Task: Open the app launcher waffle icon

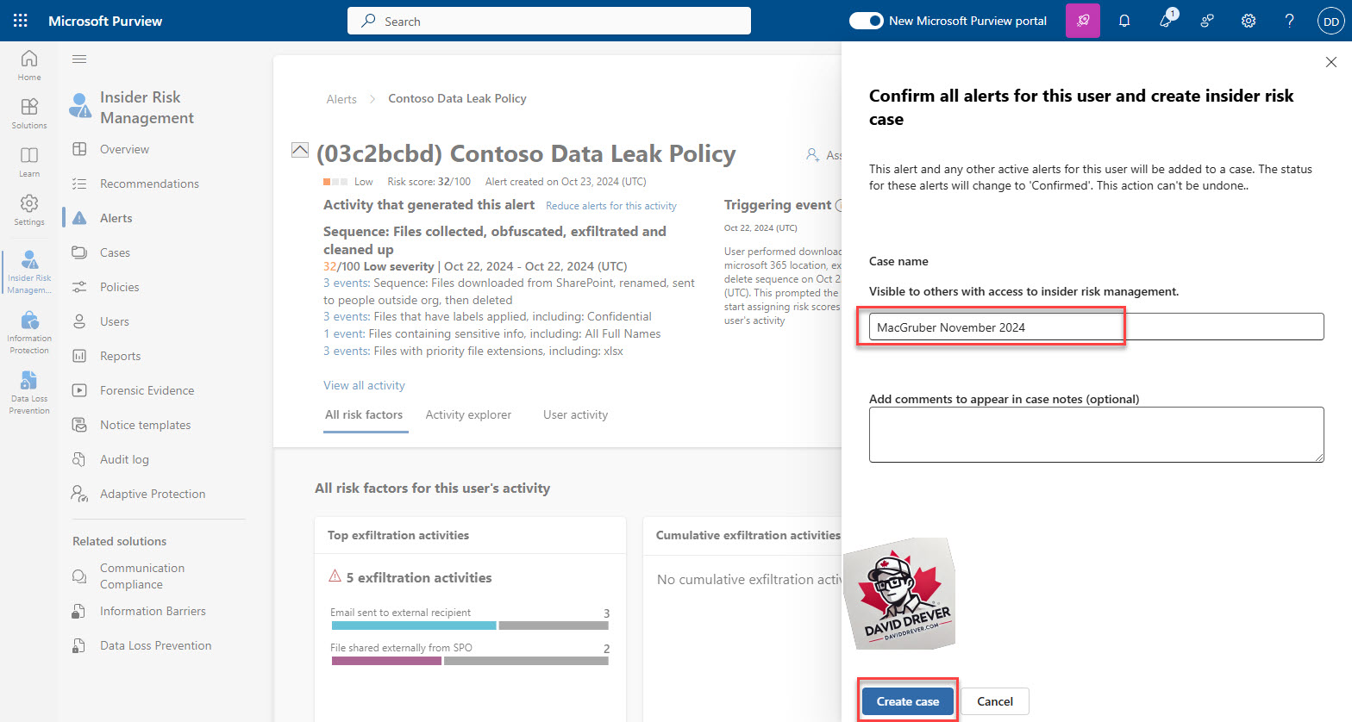Action: click(21, 21)
